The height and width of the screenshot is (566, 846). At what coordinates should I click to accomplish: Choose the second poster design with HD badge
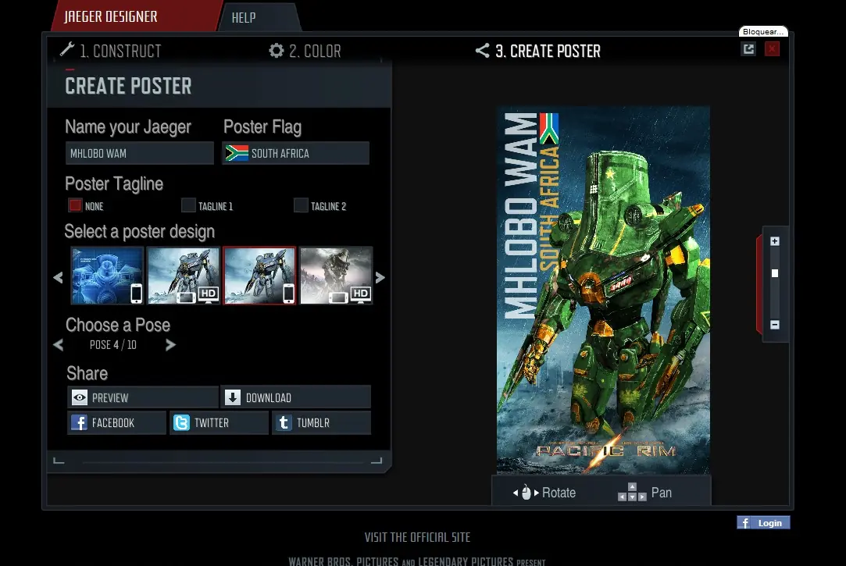pos(184,276)
